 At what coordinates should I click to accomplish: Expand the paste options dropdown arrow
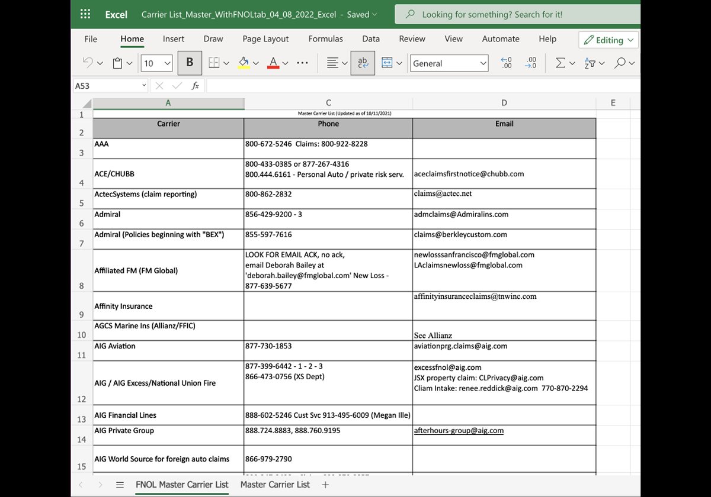point(130,63)
